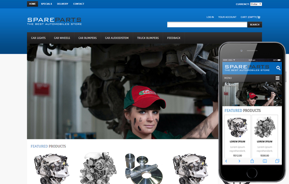The height and width of the screenshot is (184, 289).
Task: Follow the Log In link
Action: (210, 17)
